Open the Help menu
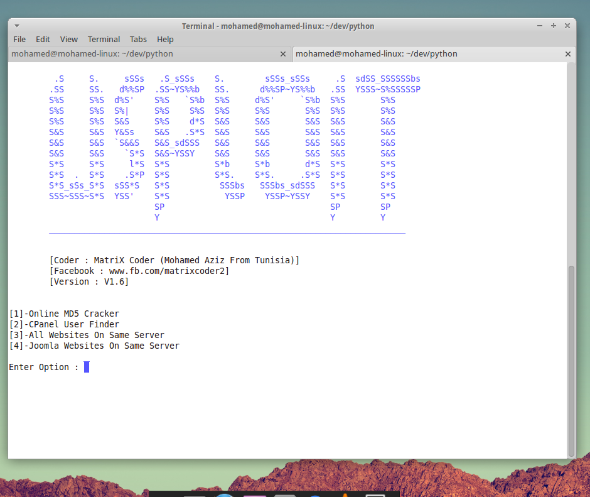590x497 pixels. point(165,39)
